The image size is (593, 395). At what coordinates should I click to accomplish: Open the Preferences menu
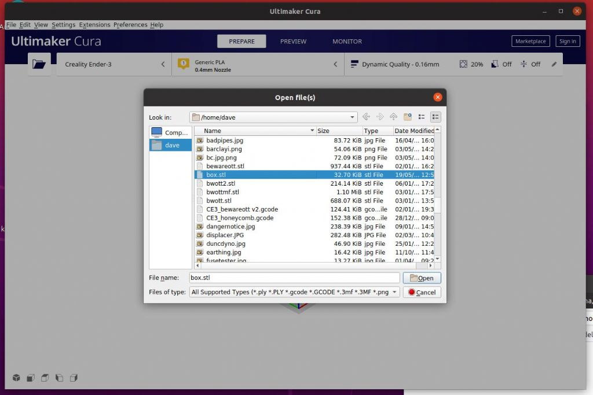coord(130,24)
